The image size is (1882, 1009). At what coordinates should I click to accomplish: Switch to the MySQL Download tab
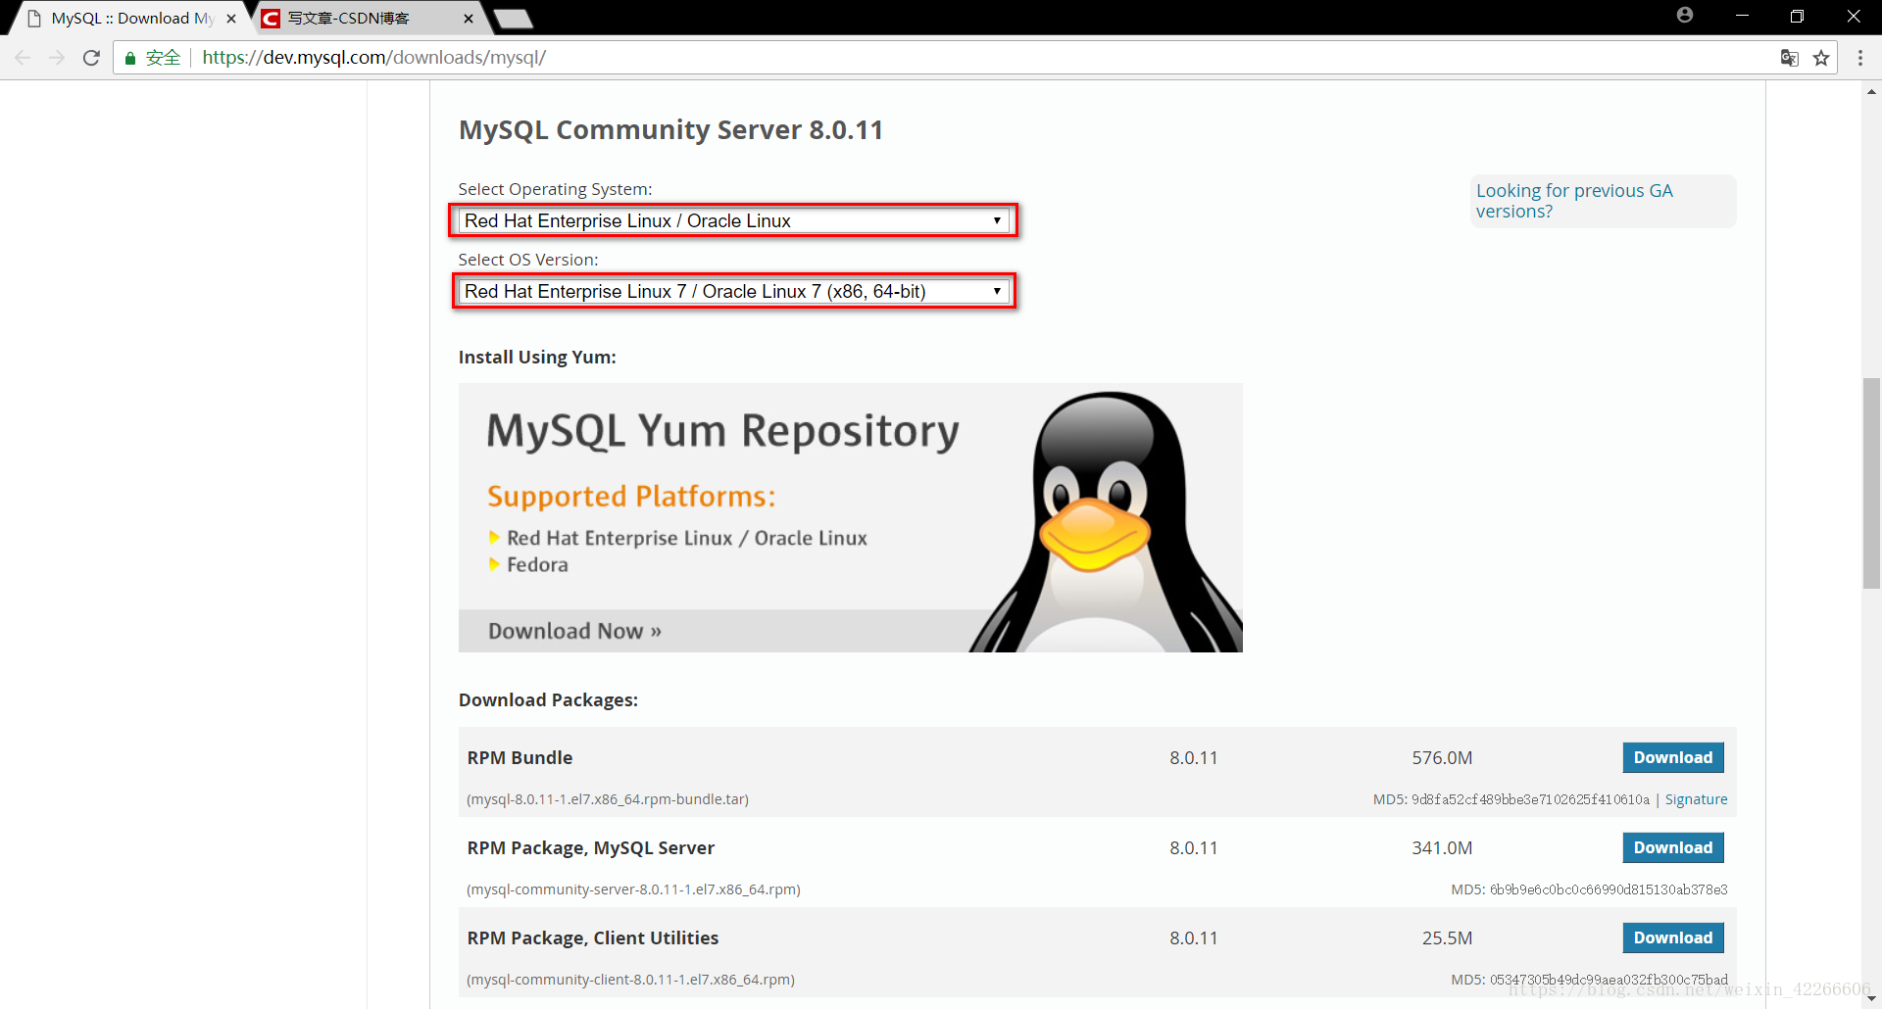132,19
